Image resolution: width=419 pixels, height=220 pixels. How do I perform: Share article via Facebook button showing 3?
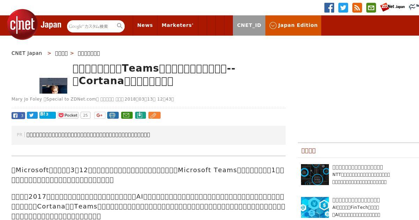point(18,115)
